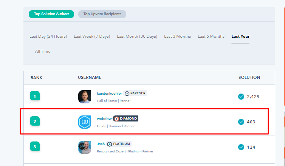Filter by Last 3 Months

click(x=177, y=36)
